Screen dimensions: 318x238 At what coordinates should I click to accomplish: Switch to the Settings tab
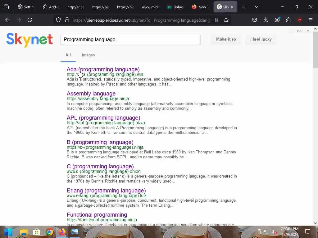(x=26, y=7)
